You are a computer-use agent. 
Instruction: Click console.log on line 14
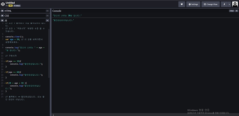pos(16,64)
